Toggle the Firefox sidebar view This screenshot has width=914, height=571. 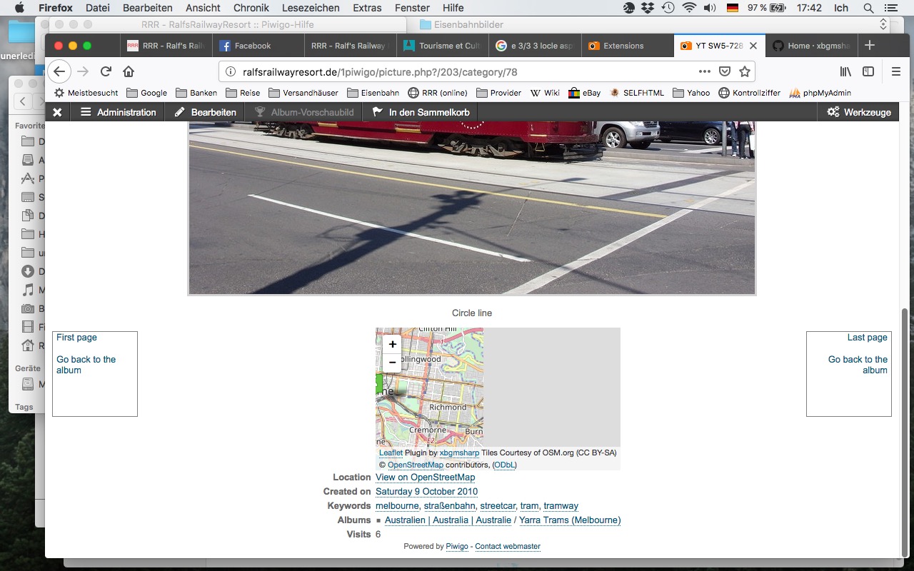pyautogui.click(x=868, y=71)
